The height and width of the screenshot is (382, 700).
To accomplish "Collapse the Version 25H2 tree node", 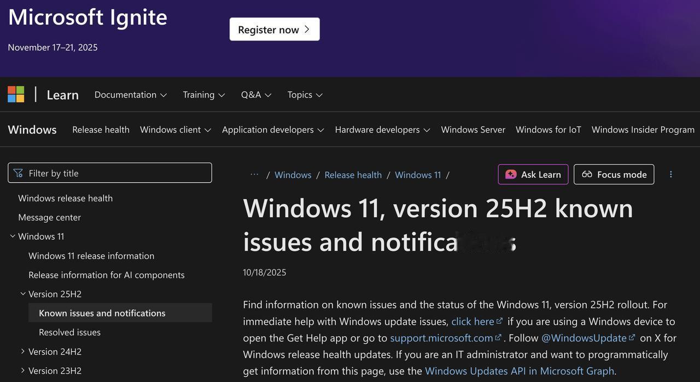I will point(23,294).
